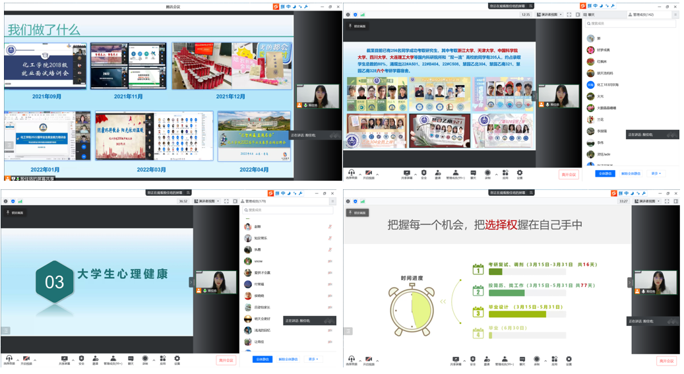The image size is (684, 374).
Task: Open 设置 gear in the 大学生心理健康 window
Action: click(177, 358)
